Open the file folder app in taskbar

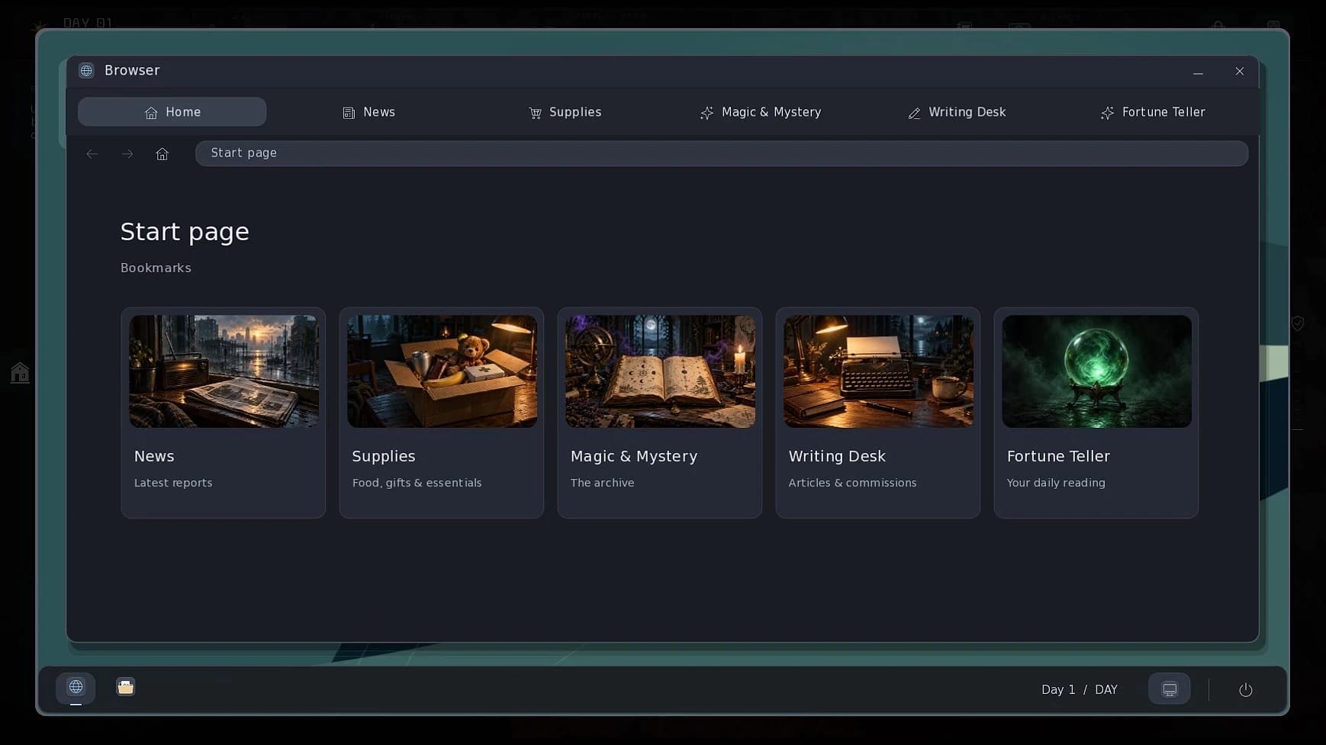point(126,687)
